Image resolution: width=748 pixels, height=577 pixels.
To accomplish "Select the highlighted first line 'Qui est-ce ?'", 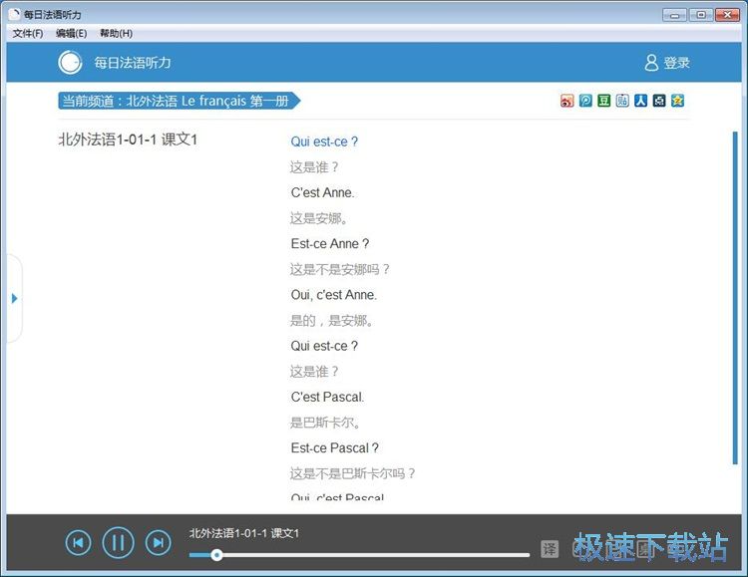I will 324,142.
